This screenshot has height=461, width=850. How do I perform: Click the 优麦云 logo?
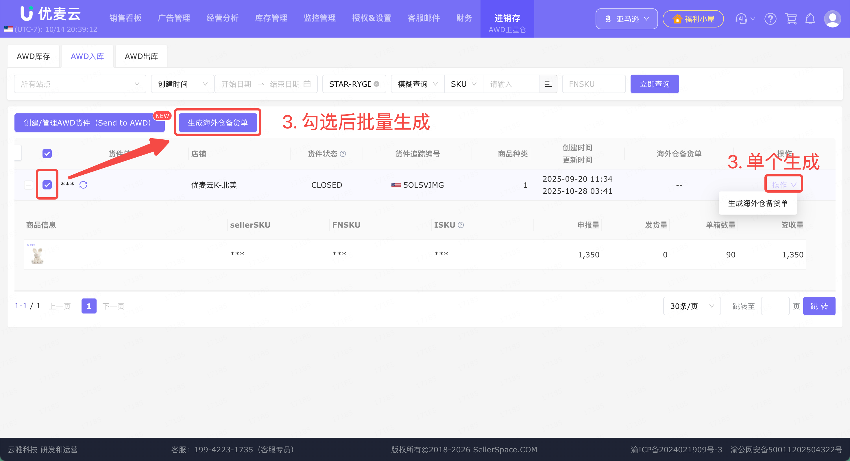click(x=51, y=14)
